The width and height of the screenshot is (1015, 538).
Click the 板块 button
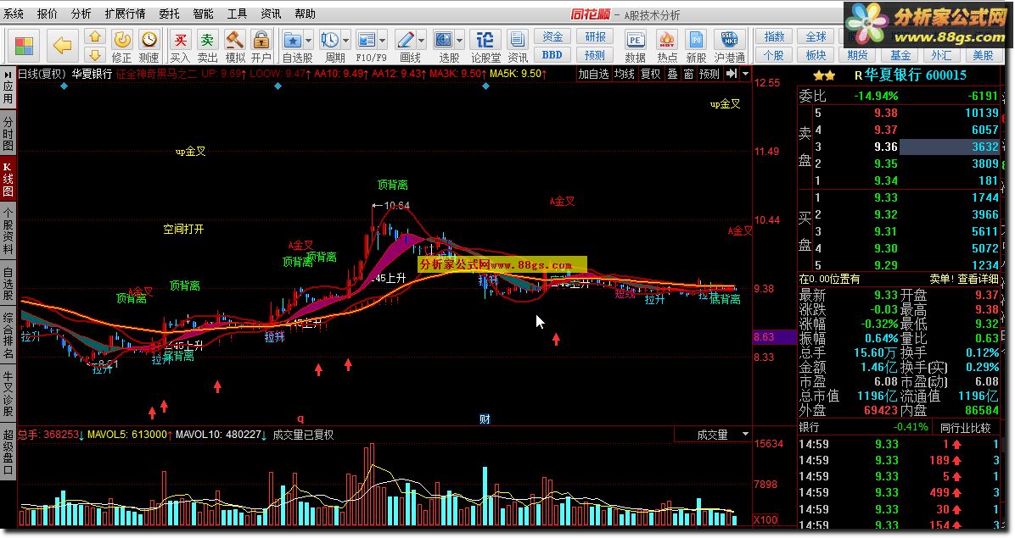tap(816, 55)
